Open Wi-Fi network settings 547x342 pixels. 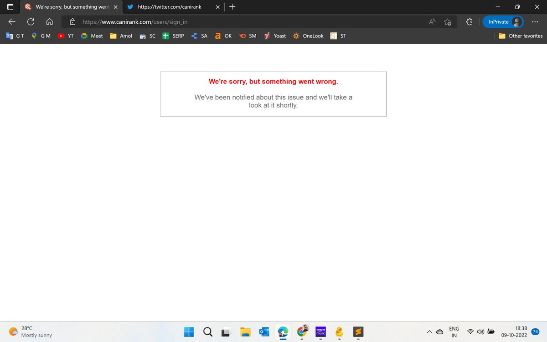(470, 332)
